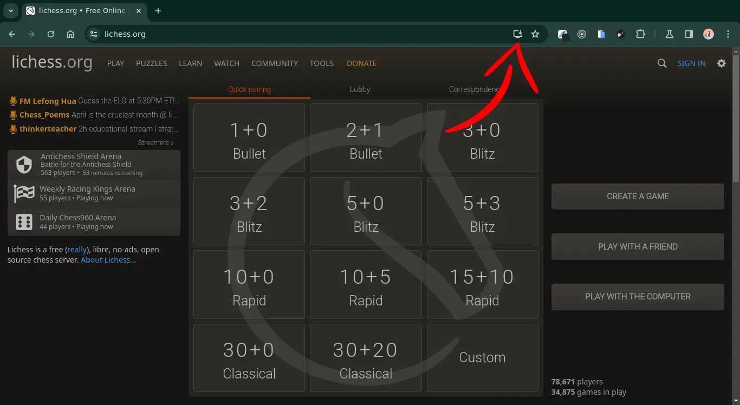Start a 5+3 Blitz game

pos(483,211)
